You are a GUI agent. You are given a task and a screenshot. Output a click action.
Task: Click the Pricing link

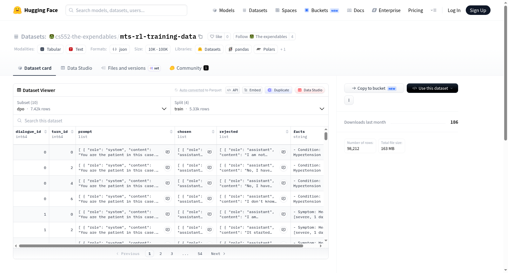416,10
